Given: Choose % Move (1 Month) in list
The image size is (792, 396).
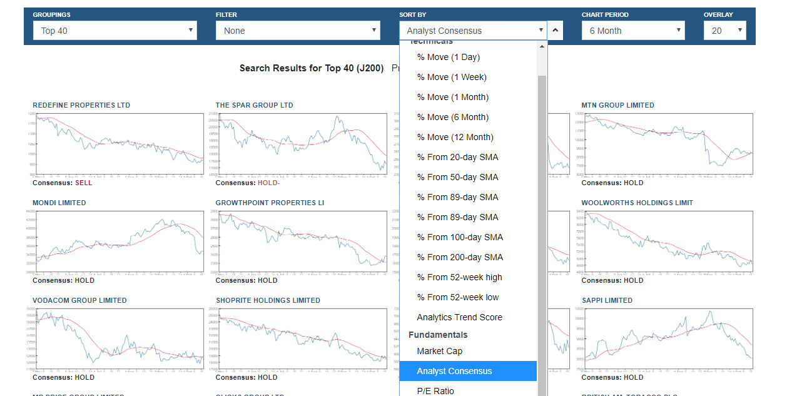Looking at the screenshot, I should point(452,97).
